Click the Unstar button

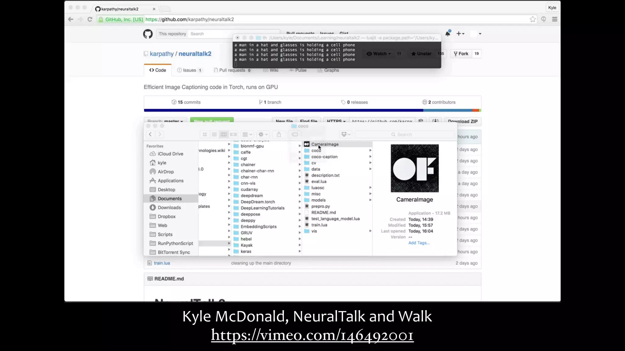coord(421,54)
